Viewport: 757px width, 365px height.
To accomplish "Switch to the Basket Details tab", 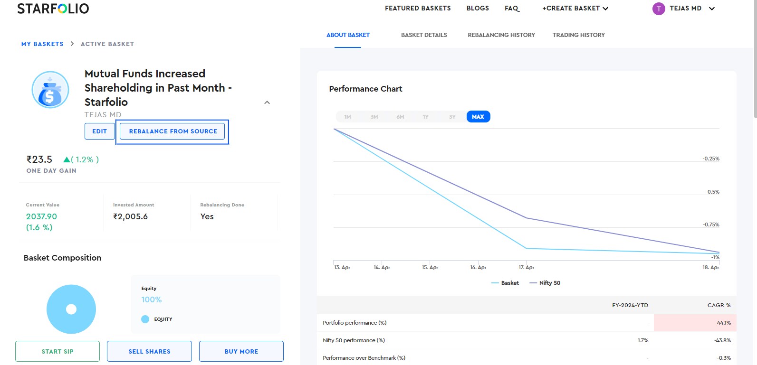I will click(424, 35).
